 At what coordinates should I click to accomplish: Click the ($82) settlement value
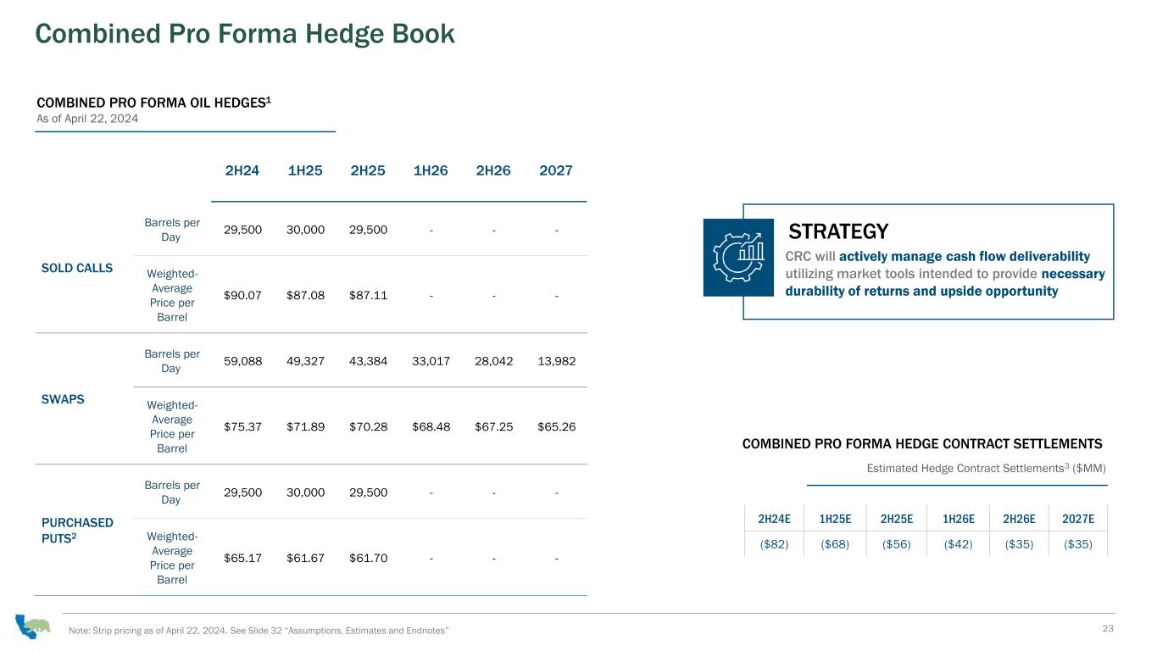(773, 544)
